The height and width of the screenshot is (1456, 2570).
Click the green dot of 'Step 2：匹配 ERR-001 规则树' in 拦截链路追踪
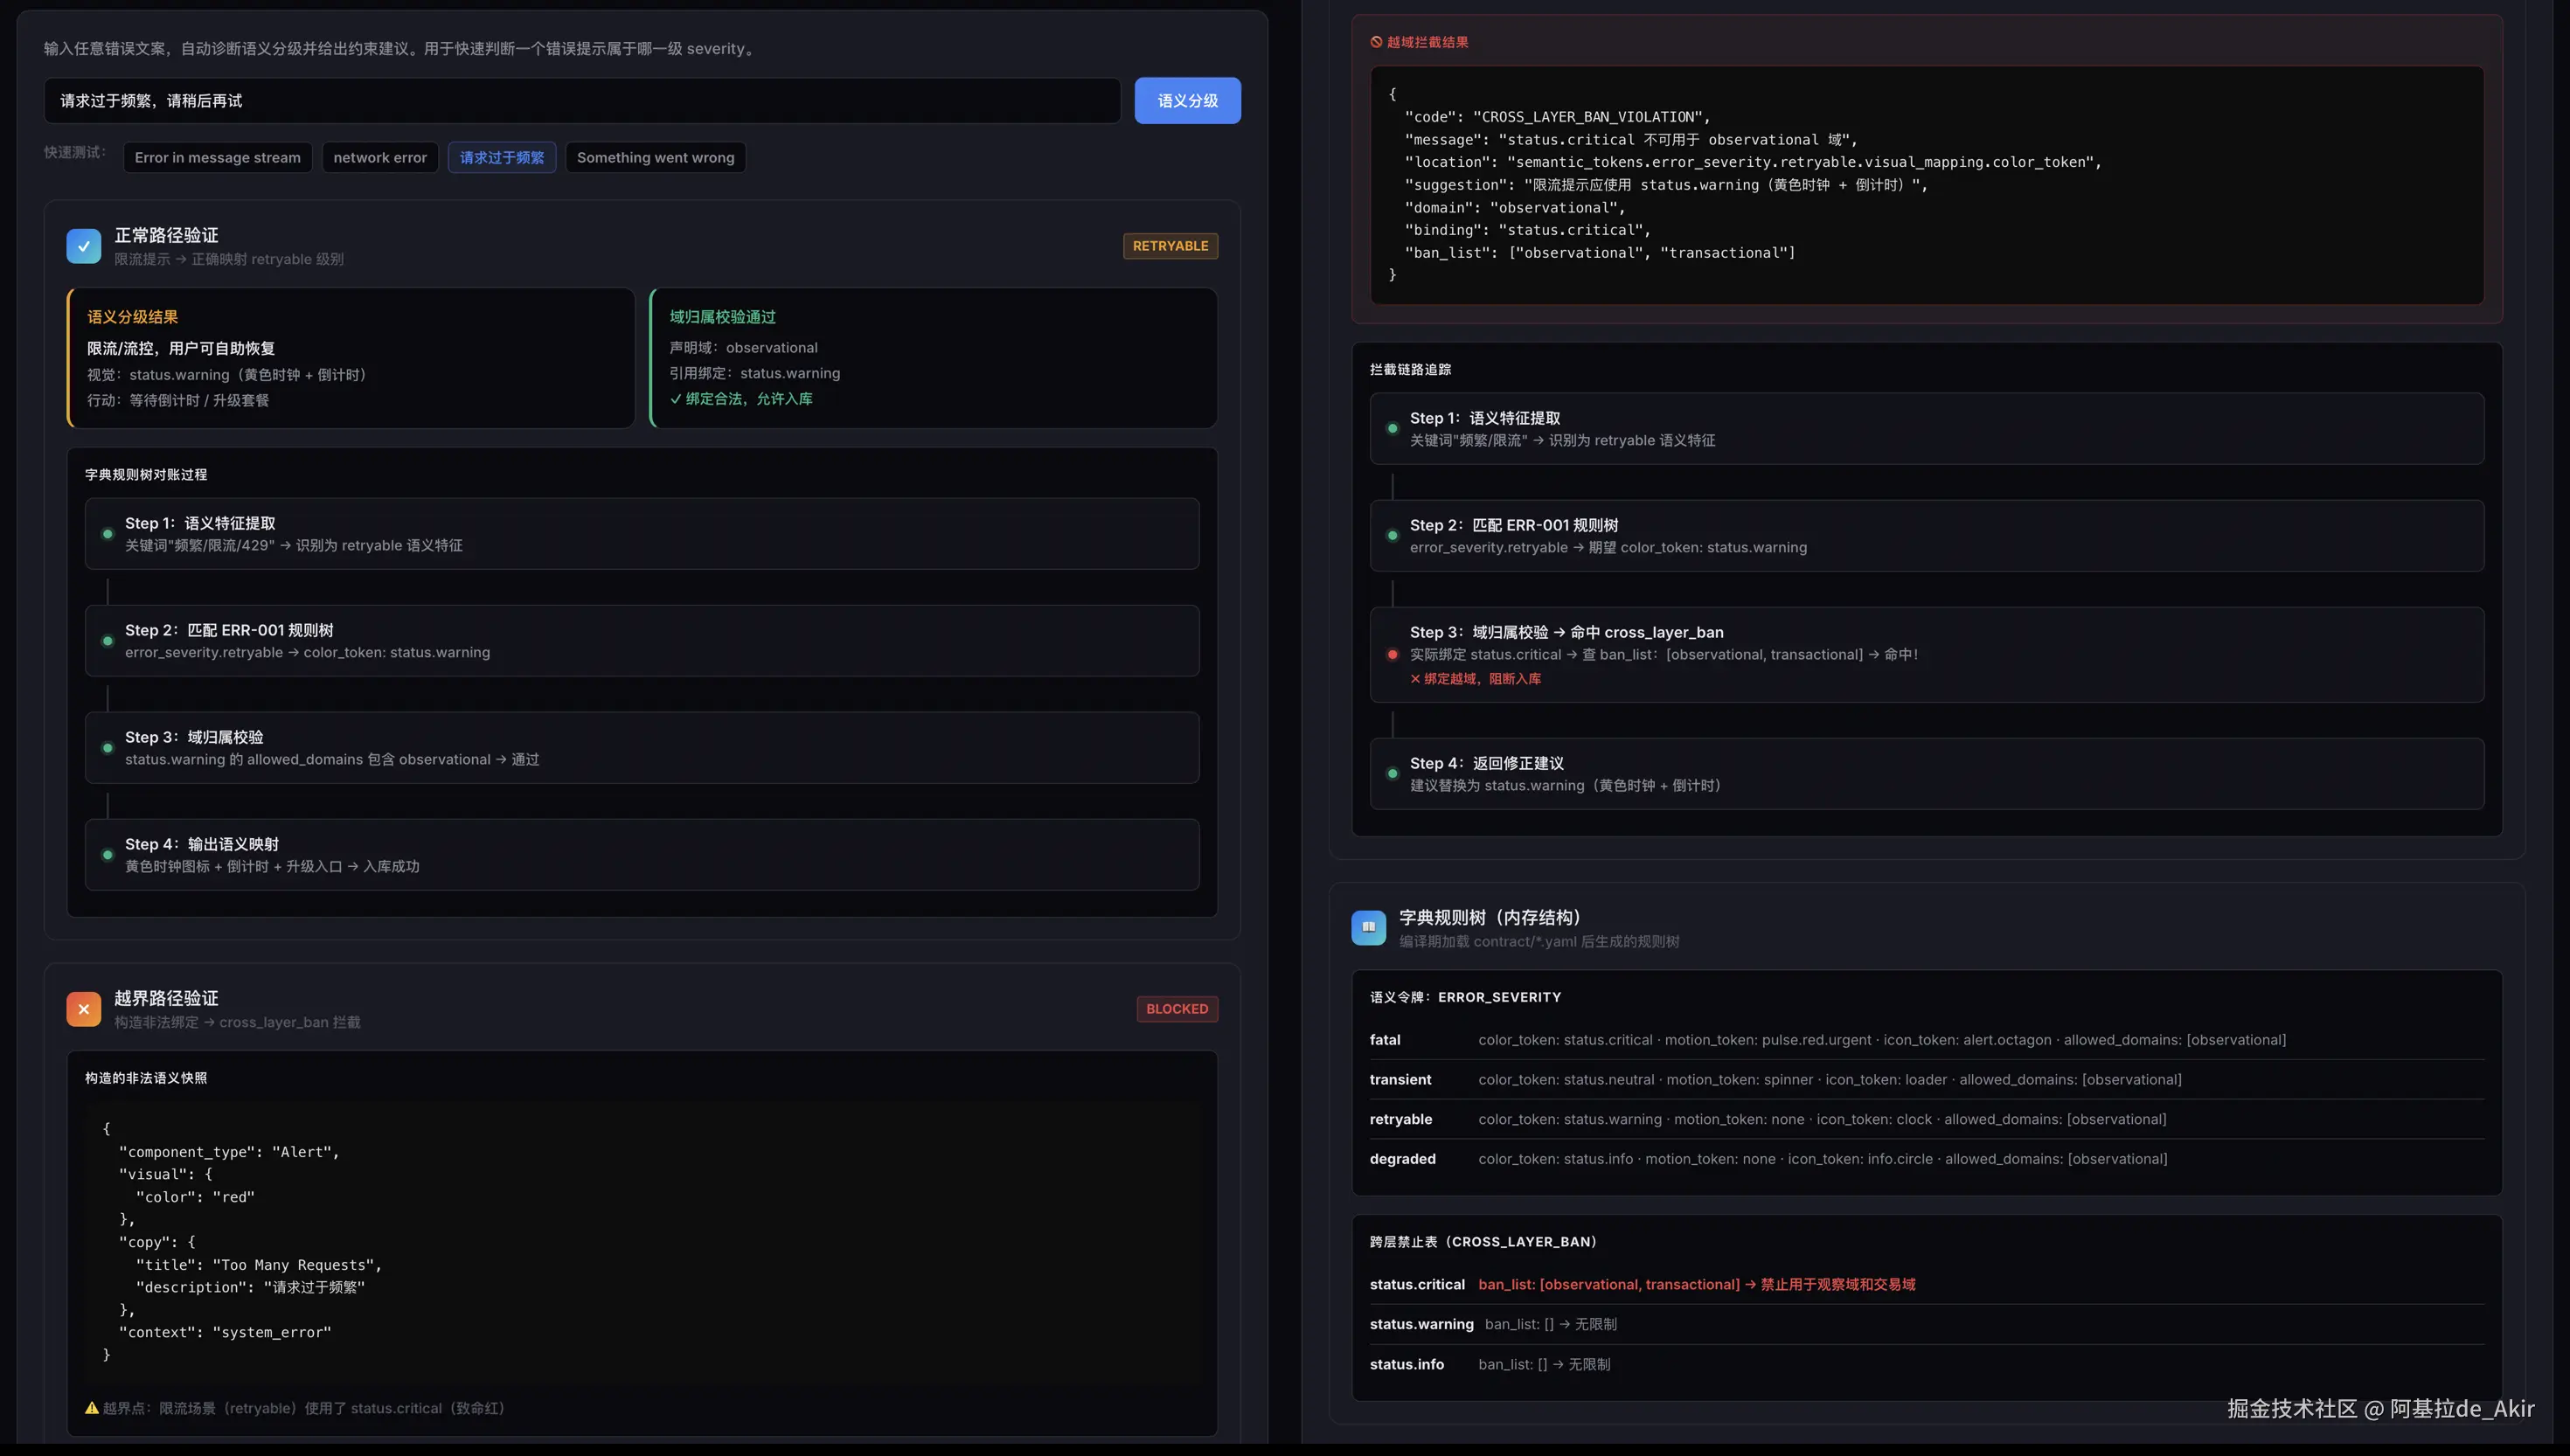point(1392,536)
